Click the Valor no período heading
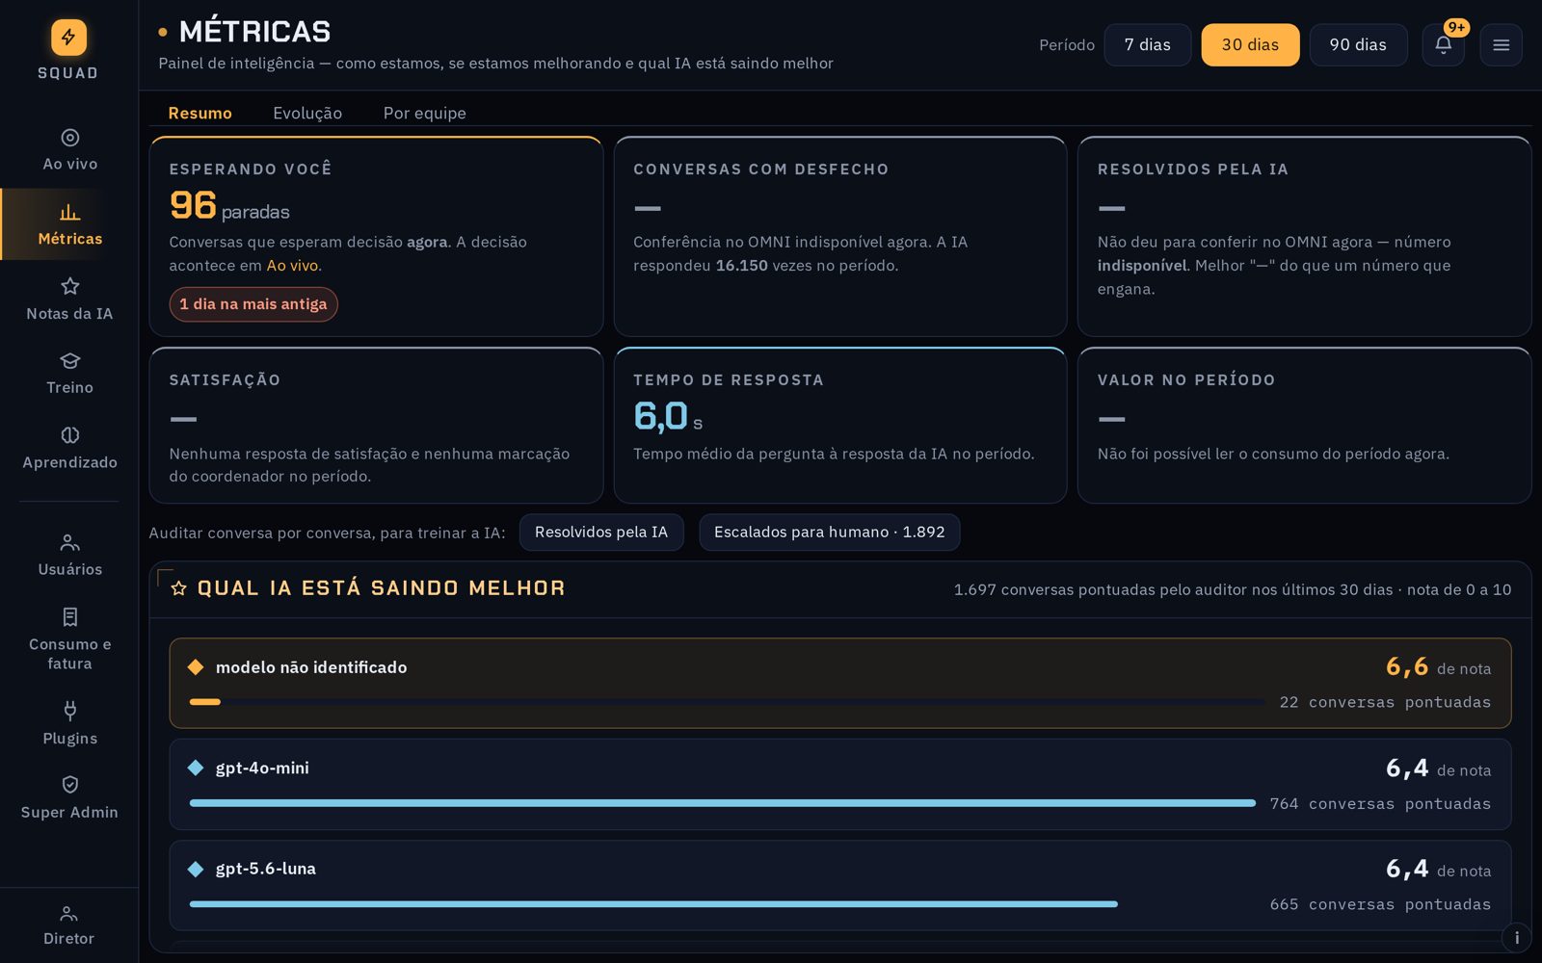 click(1186, 380)
